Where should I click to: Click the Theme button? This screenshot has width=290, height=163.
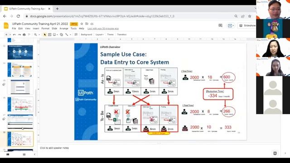pyautogui.click(x=110, y=34)
